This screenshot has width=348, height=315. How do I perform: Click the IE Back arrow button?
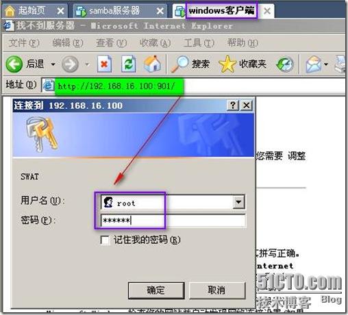(x=14, y=64)
